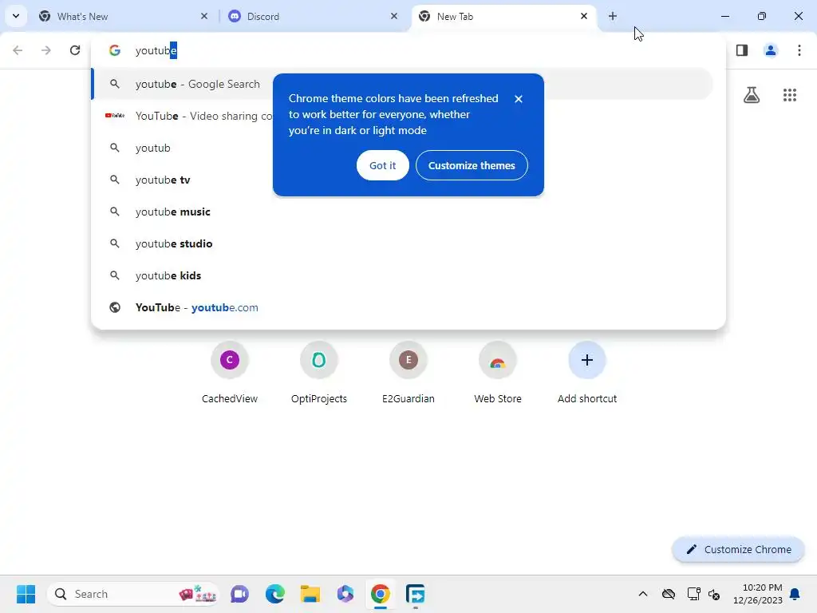Click the address bar containing youtube
The width and height of the screenshot is (817, 613).
click(408, 50)
